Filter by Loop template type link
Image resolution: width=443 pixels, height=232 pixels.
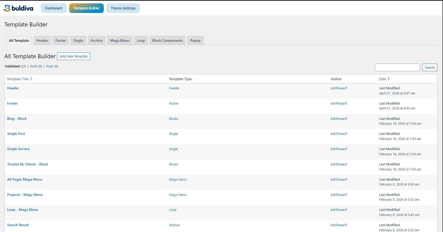point(172,210)
